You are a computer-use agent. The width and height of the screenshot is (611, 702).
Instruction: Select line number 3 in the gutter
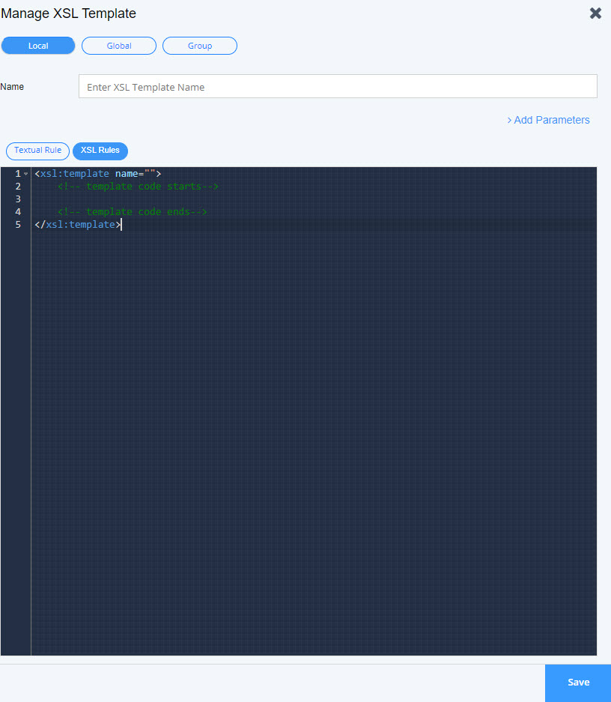17,199
